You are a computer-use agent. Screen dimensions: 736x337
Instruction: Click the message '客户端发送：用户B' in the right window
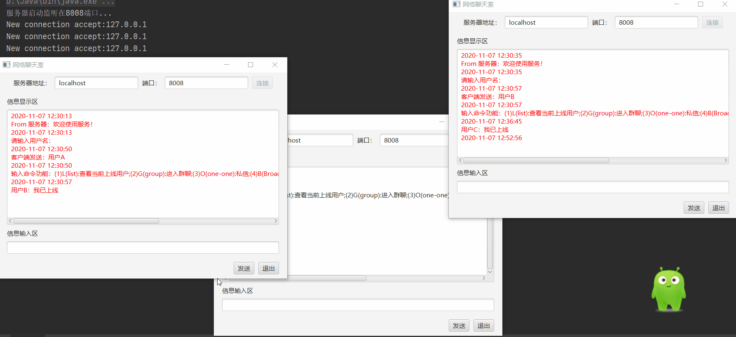tap(488, 97)
